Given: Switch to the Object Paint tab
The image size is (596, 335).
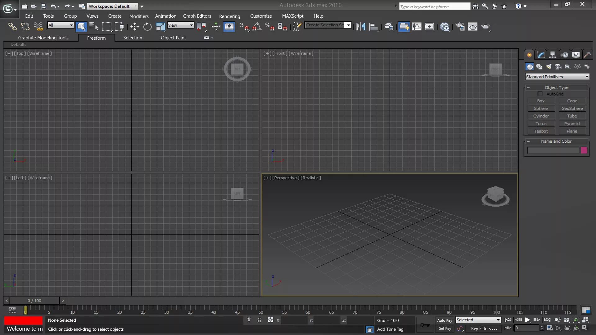Looking at the screenshot, I should pos(173,38).
